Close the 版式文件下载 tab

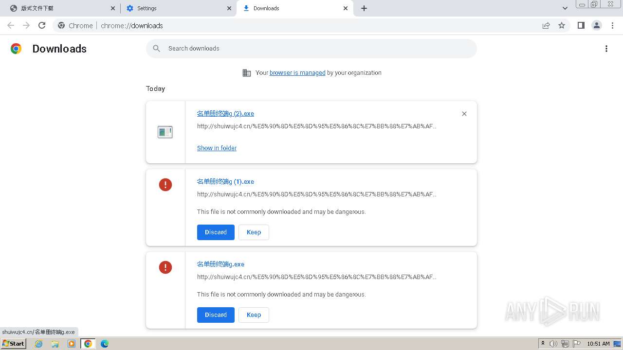(x=113, y=8)
